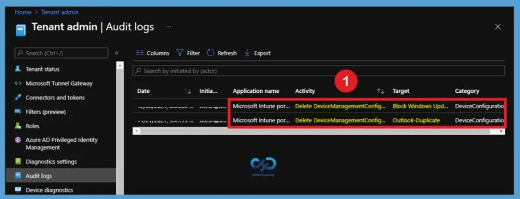
Task: Click the Initiated by column header
Action: click(209, 91)
